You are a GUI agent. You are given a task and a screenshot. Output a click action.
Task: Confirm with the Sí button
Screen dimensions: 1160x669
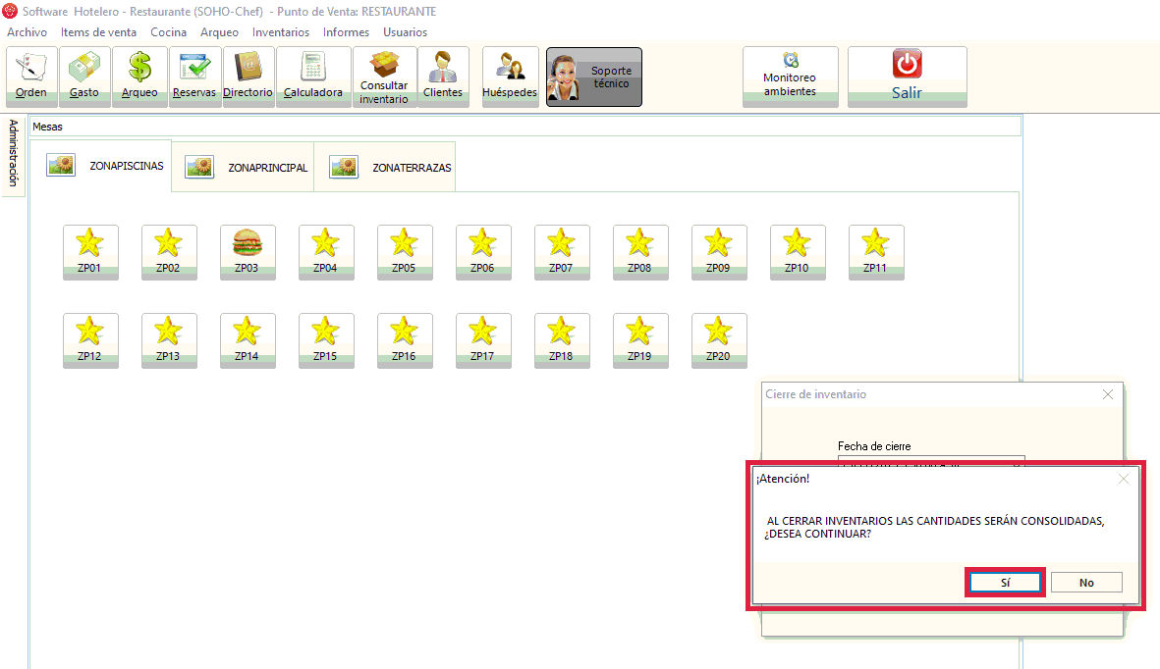pos(1005,583)
